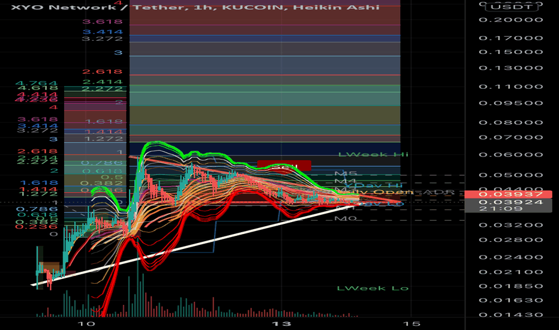Click the 0.02400 price axis label
Viewport: 559px width, 330px height.
tap(511, 257)
